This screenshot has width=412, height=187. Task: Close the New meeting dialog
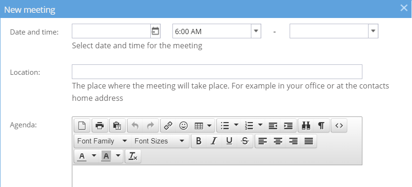404,8
